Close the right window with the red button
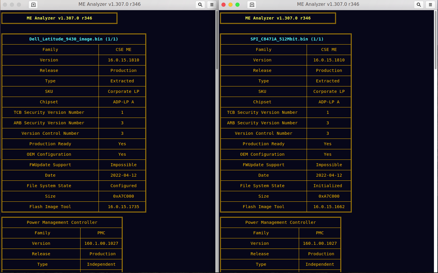The width and height of the screenshot is (438, 273). (224, 5)
